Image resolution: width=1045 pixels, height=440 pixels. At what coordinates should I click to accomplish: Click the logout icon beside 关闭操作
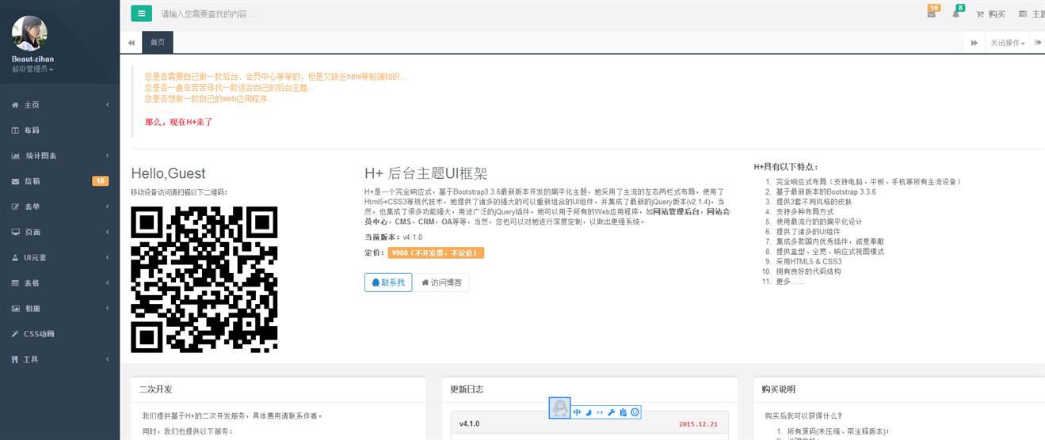(x=1038, y=43)
